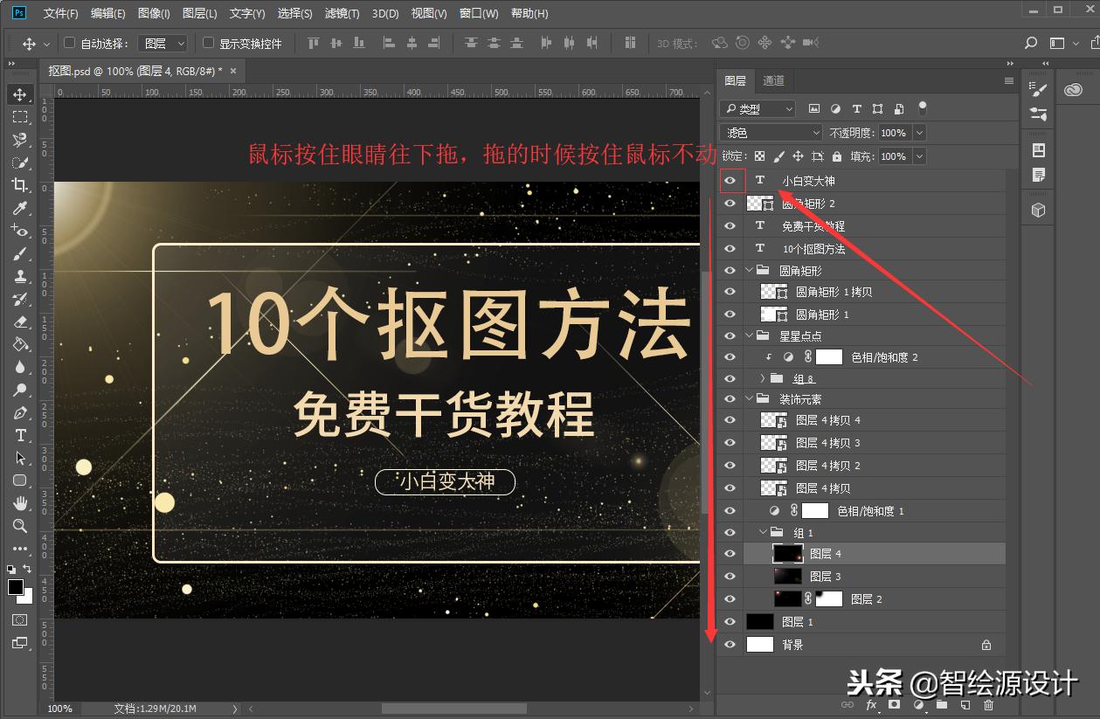Switch to the 通道 tab
Image resolution: width=1100 pixels, height=719 pixels.
pyautogui.click(x=773, y=80)
